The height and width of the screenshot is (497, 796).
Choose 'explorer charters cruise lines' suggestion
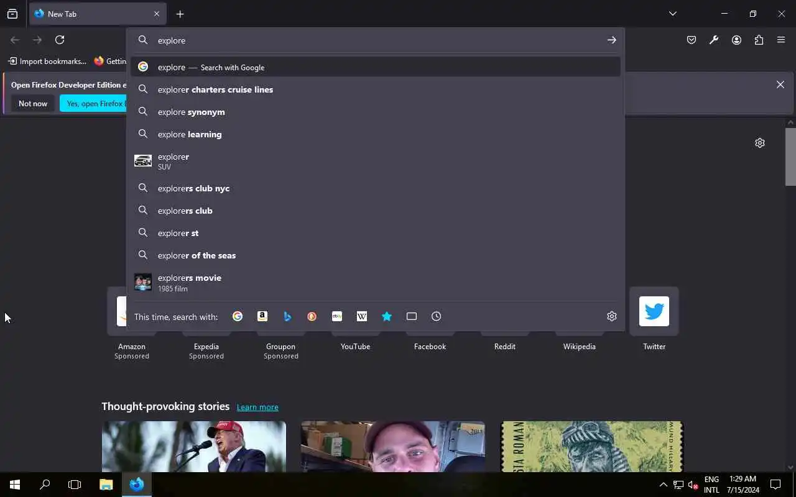(376, 89)
